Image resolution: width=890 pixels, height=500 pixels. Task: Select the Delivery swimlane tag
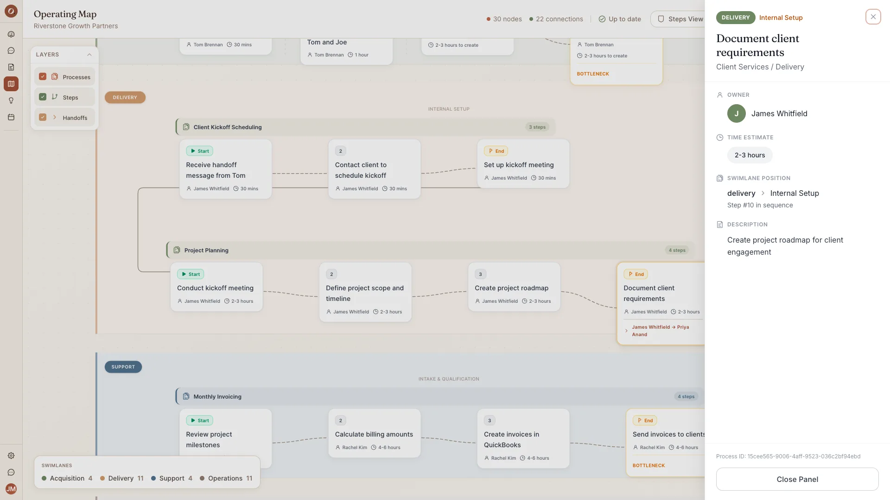coord(125,97)
